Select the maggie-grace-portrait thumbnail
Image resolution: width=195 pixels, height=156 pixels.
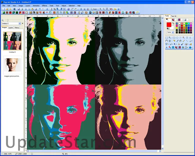point(12,65)
